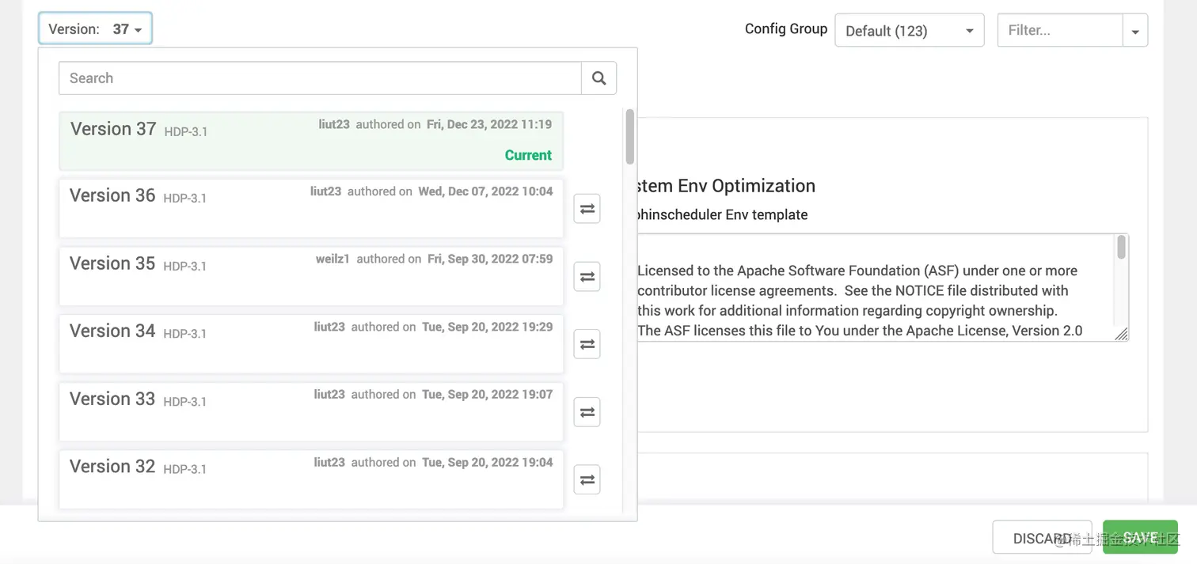Select Version 36 from the list
1197x564 pixels.
point(310,208)
